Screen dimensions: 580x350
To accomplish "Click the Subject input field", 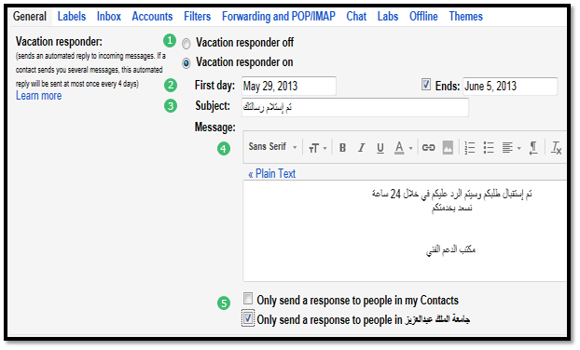I will [355, 107].
